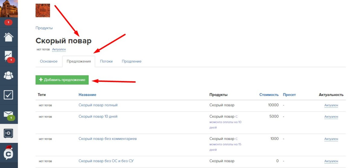Screen dimensions: 359x168
Task: Click 'нет тегов' in 'Скорый повар полный' row
Action: click(45, 106)
